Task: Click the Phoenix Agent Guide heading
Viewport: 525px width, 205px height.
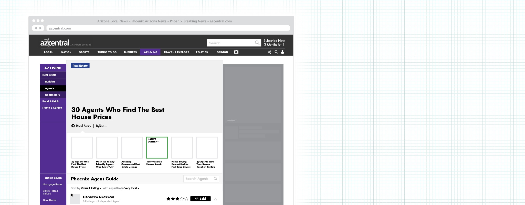Action: pos(95,179)
